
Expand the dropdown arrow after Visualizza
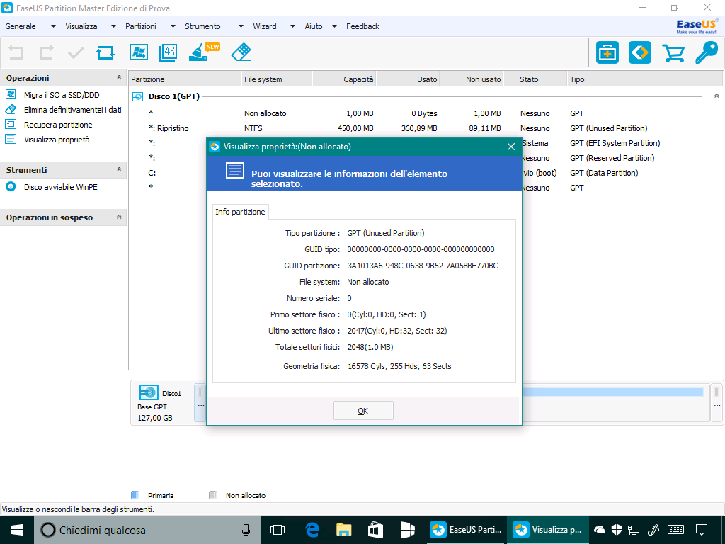(113, 26)
